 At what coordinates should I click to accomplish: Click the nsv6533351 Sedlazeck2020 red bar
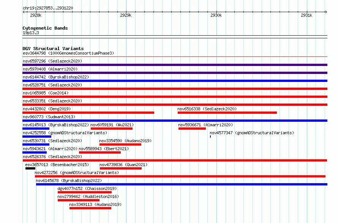click(x=175, y=105)
